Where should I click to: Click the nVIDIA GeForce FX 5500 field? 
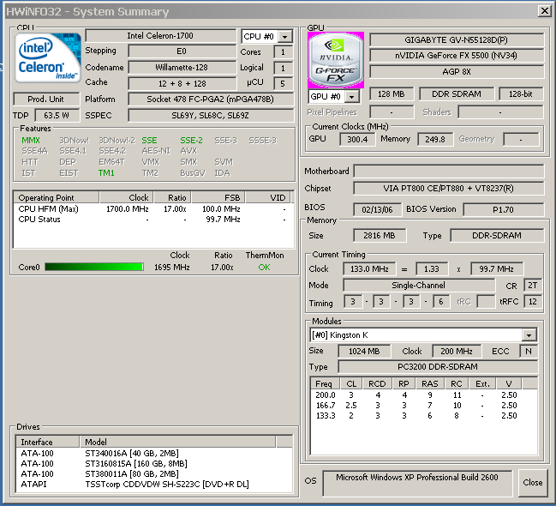tap(457, 56)
